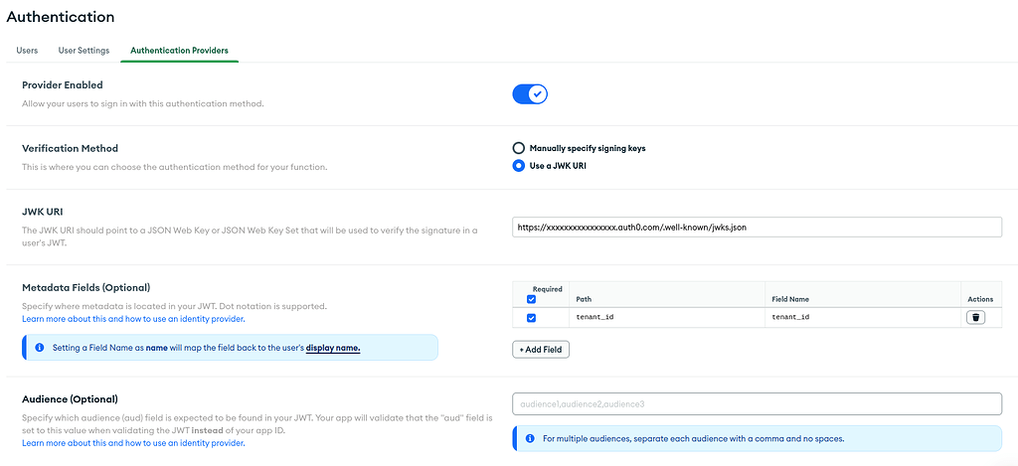Choose the Use a JWK URI option
Screen dimensions: 1018x466
point(518,166)
